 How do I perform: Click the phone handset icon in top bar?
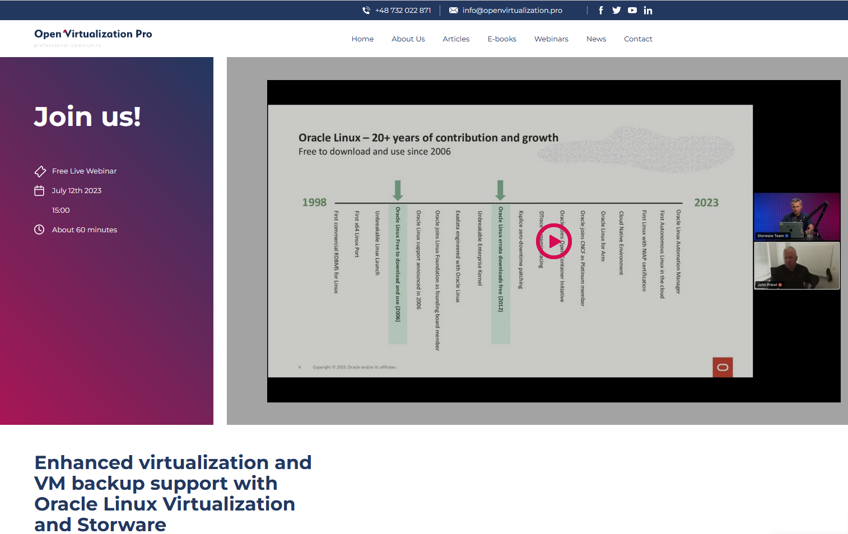[x=366, y=10]
